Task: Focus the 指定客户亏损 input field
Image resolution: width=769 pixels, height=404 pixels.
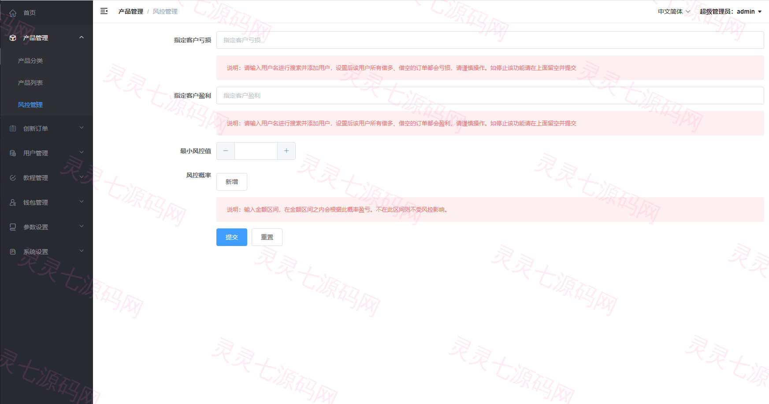Action: pyautogui.click(x=490, y=40)
